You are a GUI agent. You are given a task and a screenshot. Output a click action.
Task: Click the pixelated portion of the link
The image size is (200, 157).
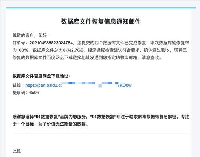click(90, 84)
